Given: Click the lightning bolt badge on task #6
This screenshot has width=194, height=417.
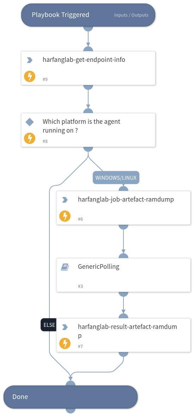Looking at the screenshot, I should pos(65,216).
